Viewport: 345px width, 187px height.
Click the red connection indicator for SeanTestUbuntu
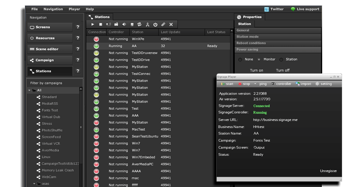96,136
